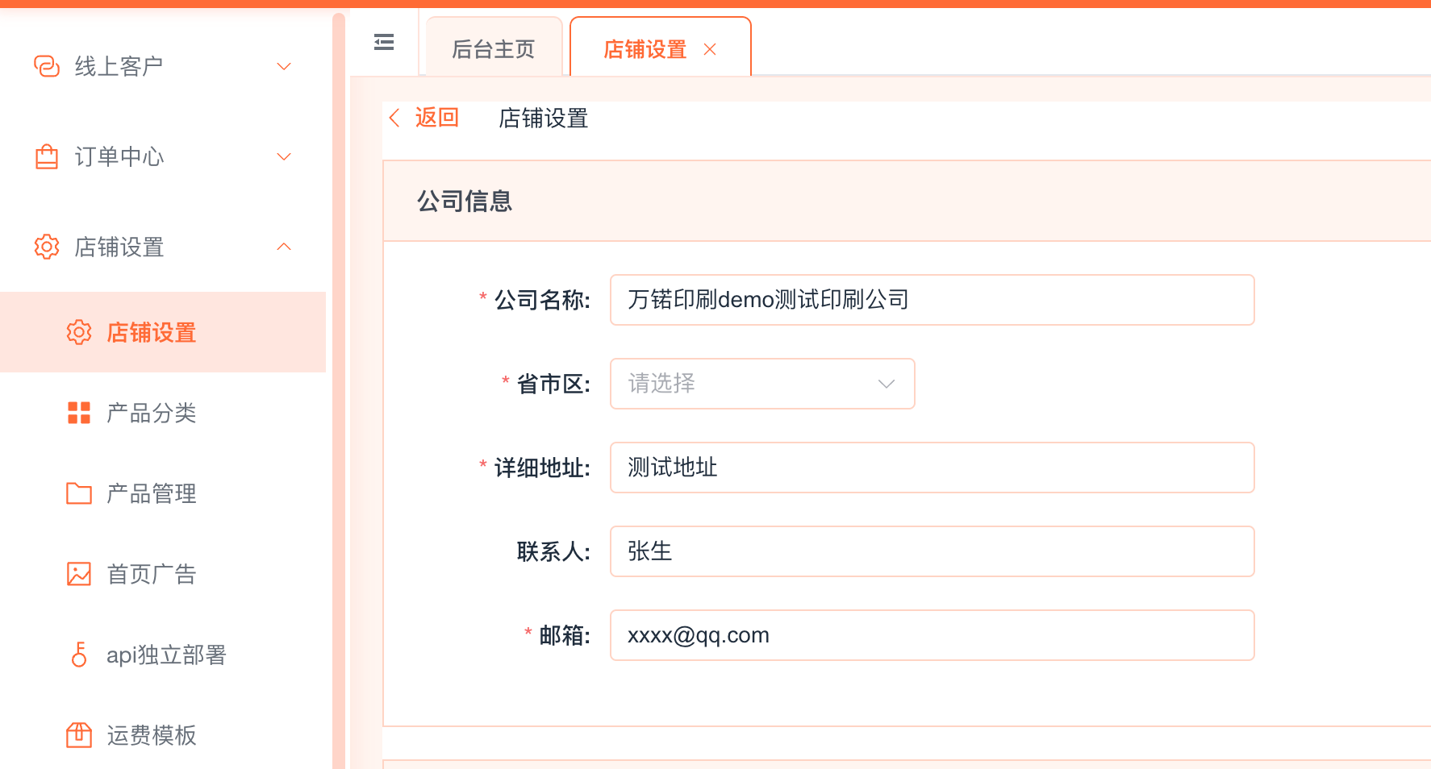Image resolution: width=1431 pixels, height=769 pixels.
Task: Click the 运费模板 package icon
Action: tap(79, 735)
